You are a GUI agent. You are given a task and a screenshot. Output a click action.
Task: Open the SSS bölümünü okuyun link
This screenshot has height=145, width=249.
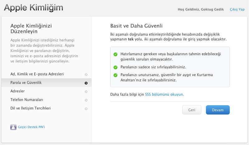(x=164, y=94)
